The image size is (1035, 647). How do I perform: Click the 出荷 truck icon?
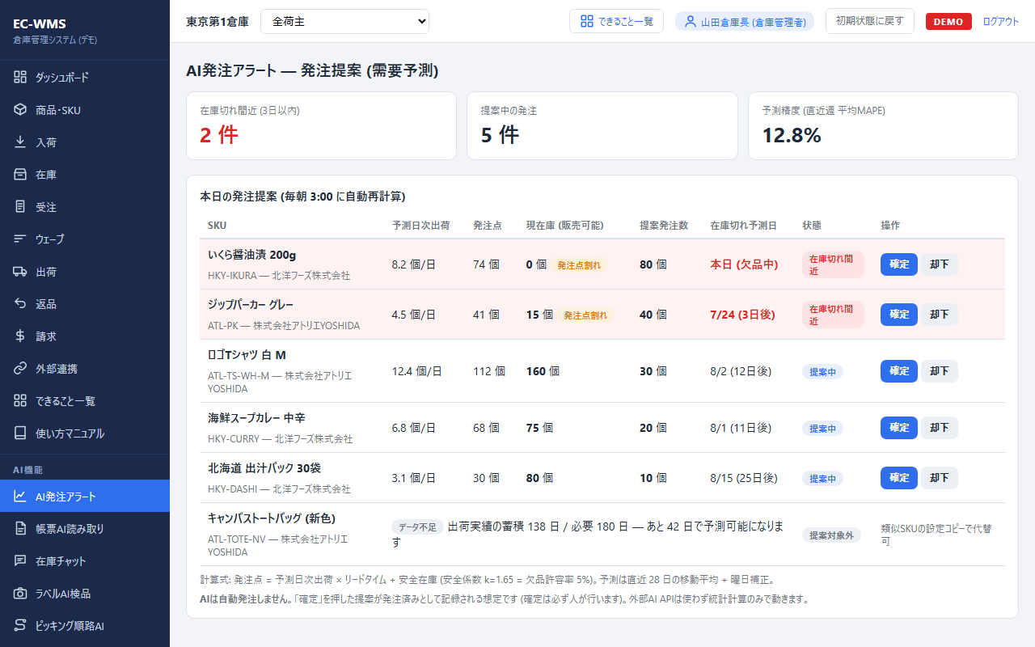pos(20,272)
